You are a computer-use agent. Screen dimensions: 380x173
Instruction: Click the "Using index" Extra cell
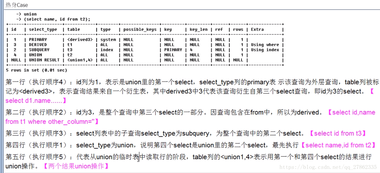265,50
